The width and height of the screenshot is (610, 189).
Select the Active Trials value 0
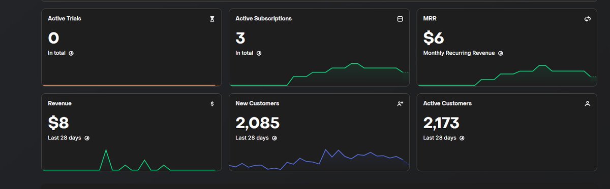tap(53, 38)
